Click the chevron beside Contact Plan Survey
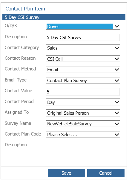The height and width of the screenshot is (180, 129). click(x=117, y=80)
